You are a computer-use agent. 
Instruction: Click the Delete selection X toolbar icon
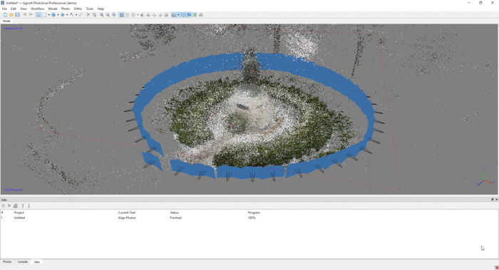coord(88,15)
